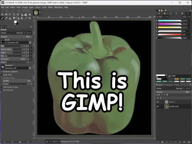
Task: Swap foreground and background colors in toolbox
Action: click(x=18, y=21)
